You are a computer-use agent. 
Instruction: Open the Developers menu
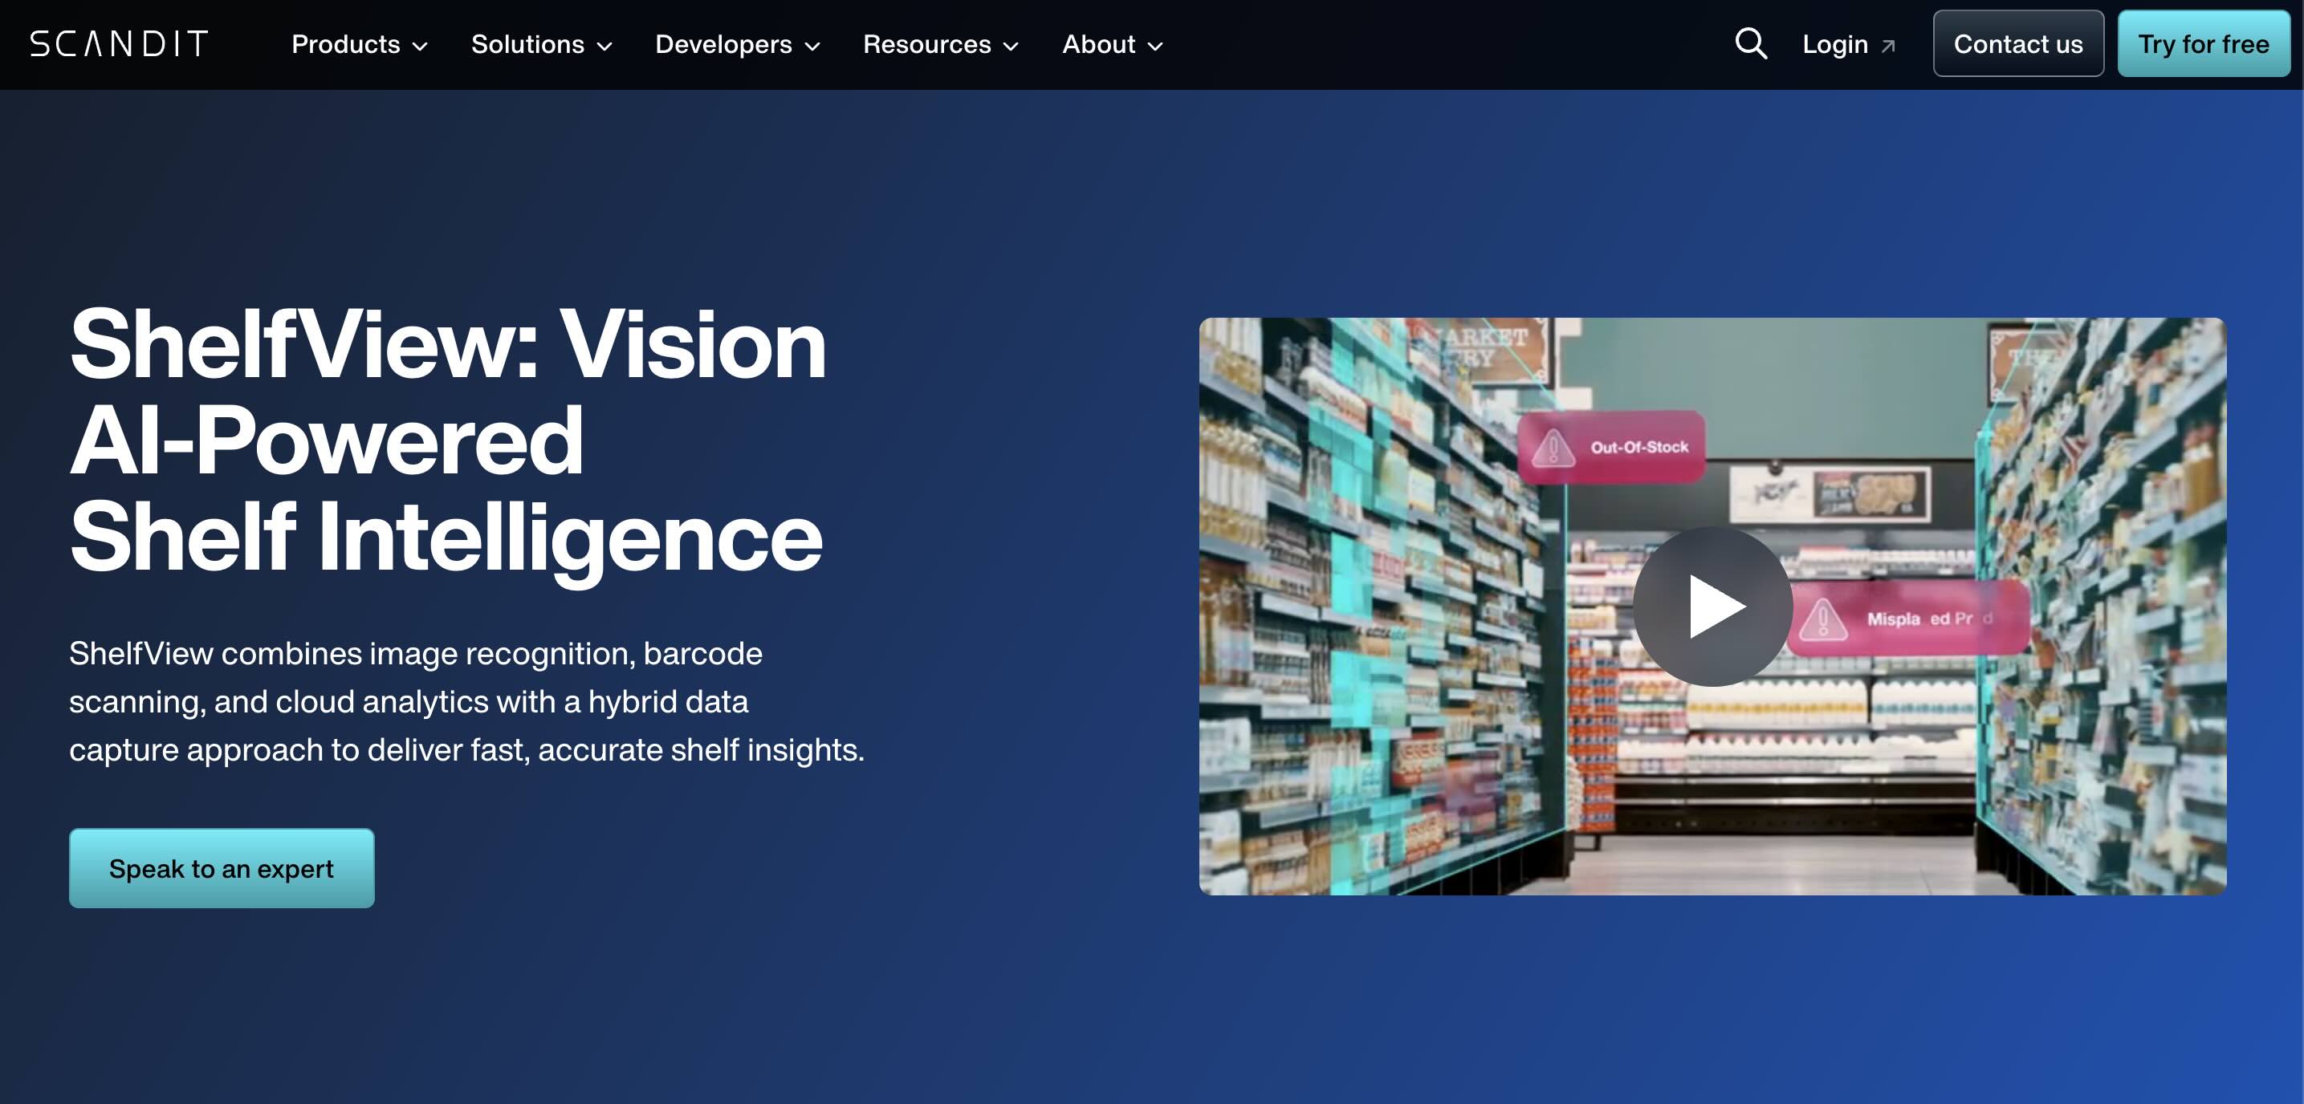737,44
